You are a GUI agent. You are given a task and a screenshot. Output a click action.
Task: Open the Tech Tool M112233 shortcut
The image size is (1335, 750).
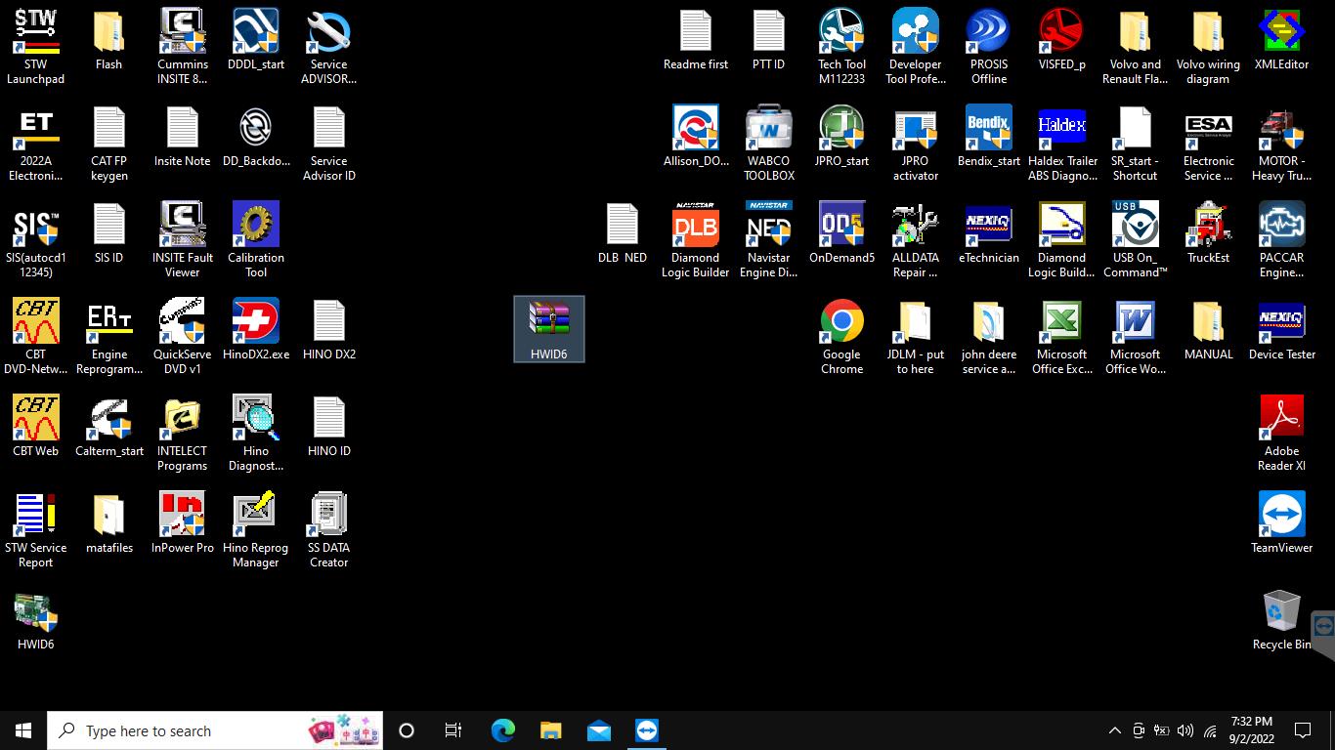pos(842,46)
